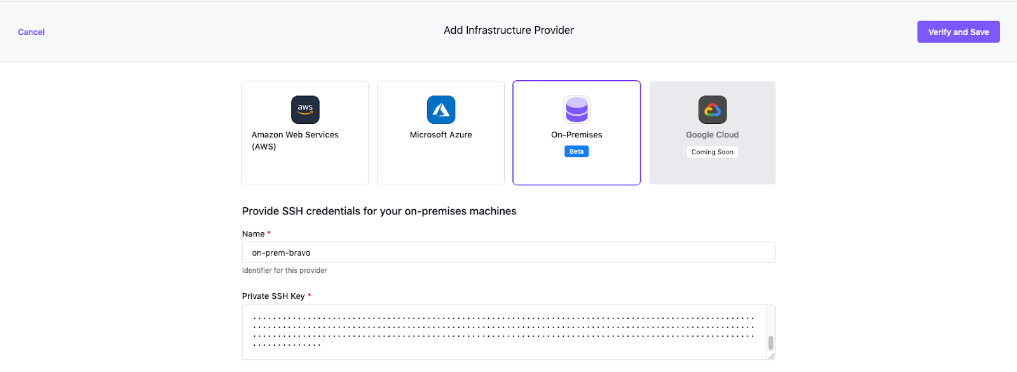Click the 'Provide SSH credentials' heading

click(379, 211)
